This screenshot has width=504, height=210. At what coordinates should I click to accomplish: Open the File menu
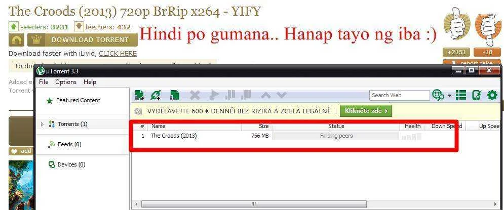tap(44, 82)
